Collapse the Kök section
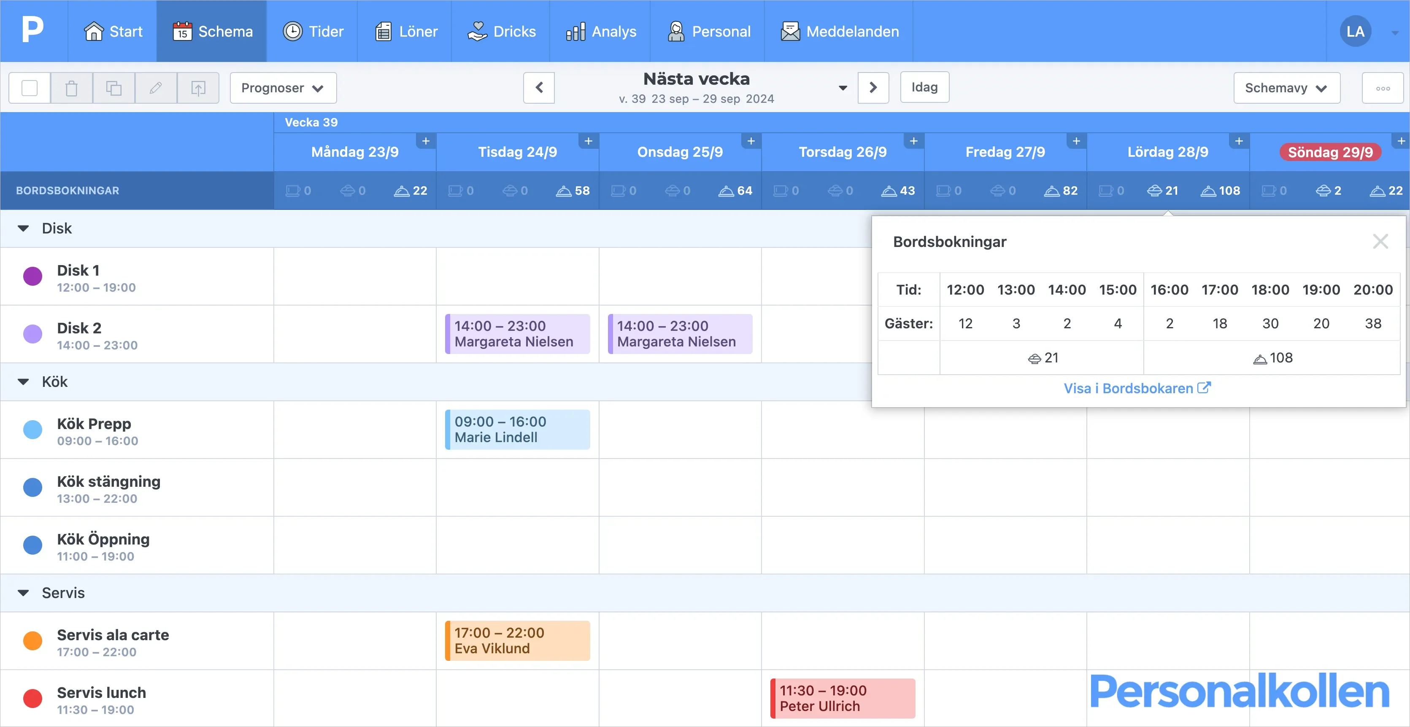The width and height of the screenshot is (1410, 727). 24,382
